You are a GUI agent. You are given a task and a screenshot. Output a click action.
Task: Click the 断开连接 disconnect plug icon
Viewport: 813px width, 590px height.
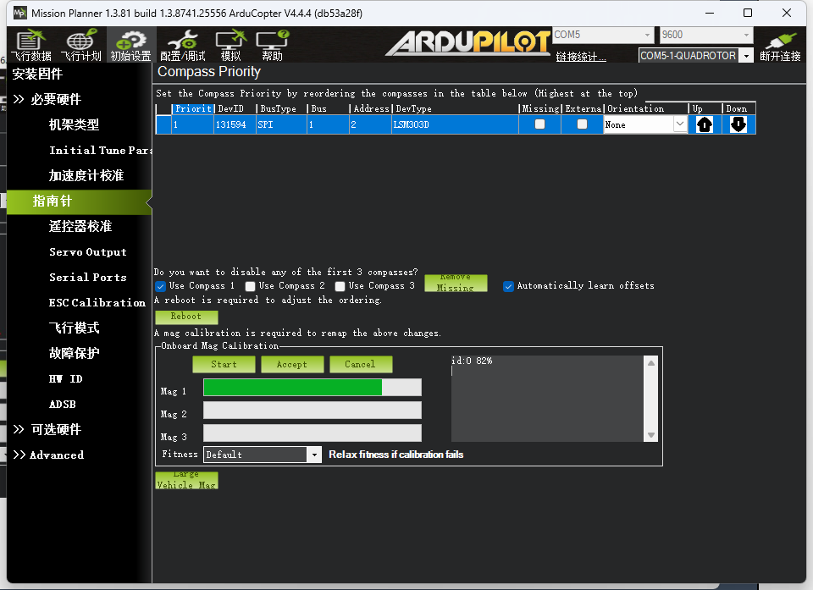pyautogui.click(x=780, y=45)
